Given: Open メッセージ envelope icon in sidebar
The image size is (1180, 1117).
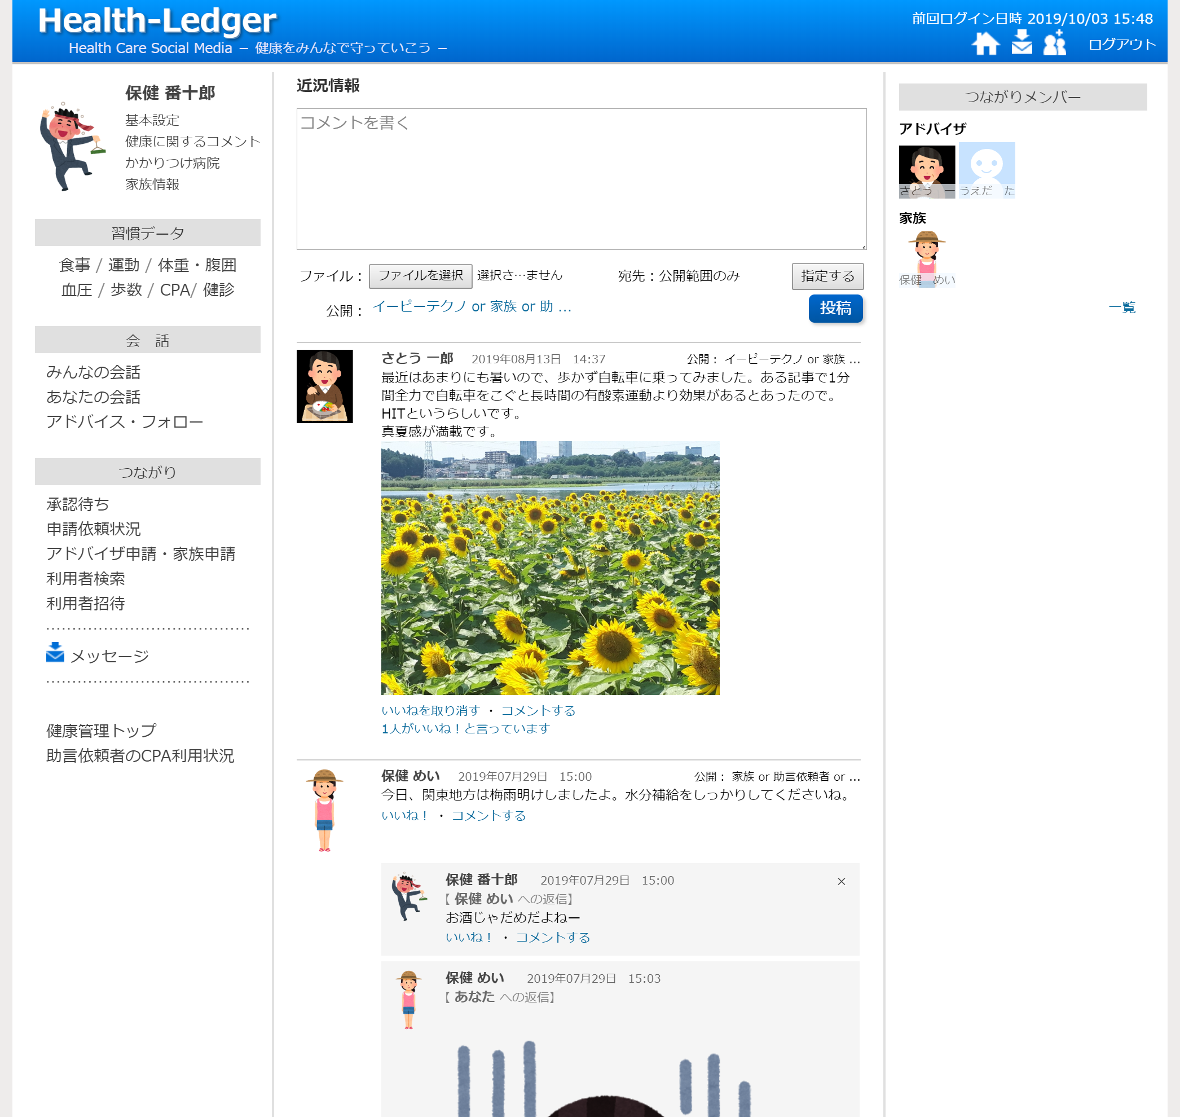Looking at the screenshot, I should [55, 653].
